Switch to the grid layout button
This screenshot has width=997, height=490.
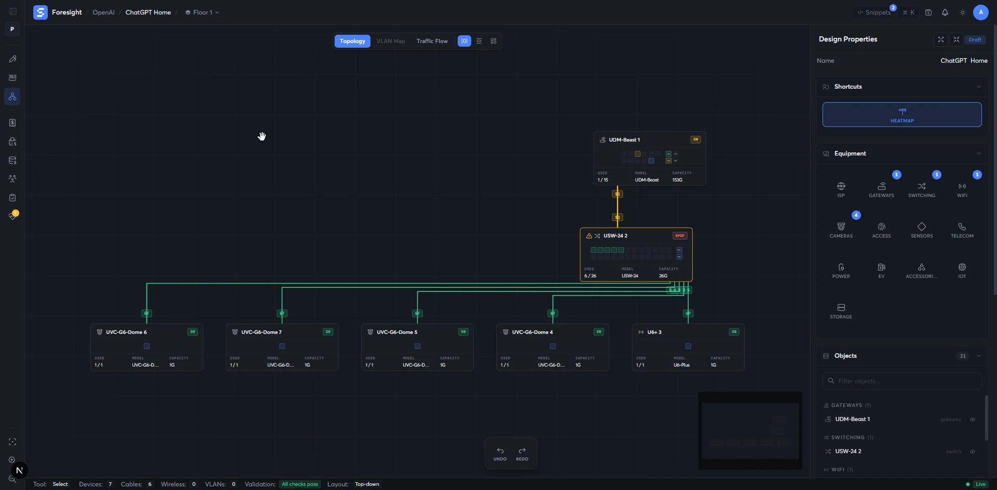tap(494, 41)
